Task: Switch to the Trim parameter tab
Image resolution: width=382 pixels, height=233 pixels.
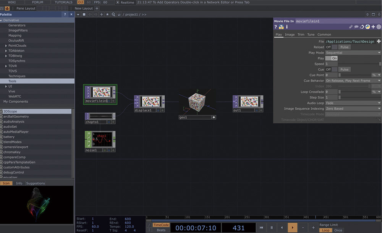Action: (x=301, y=35)
